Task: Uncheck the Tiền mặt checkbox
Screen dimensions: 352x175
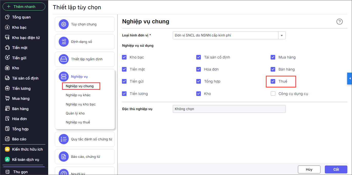Action: tap(124, 69)
